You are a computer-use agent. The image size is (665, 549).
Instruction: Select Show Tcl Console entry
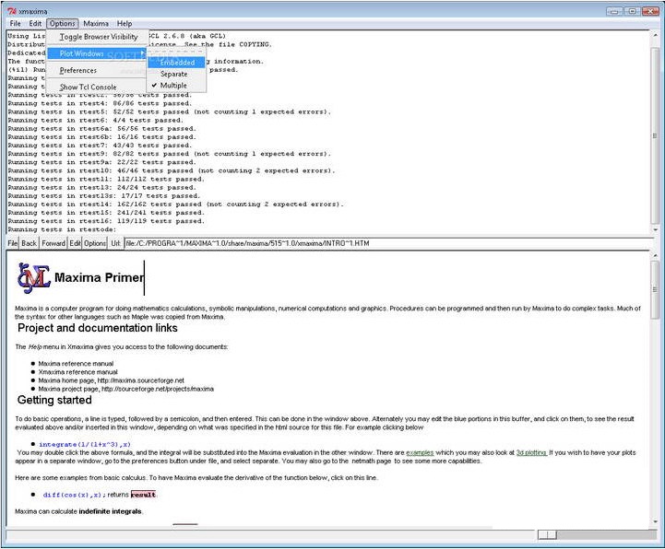tap(97, 88)
